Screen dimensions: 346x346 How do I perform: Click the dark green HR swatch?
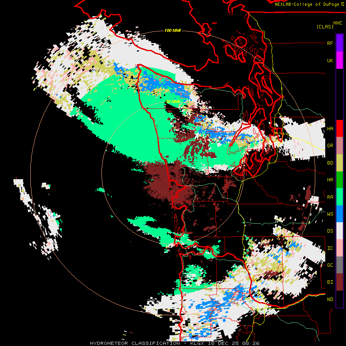pos(339,180)
